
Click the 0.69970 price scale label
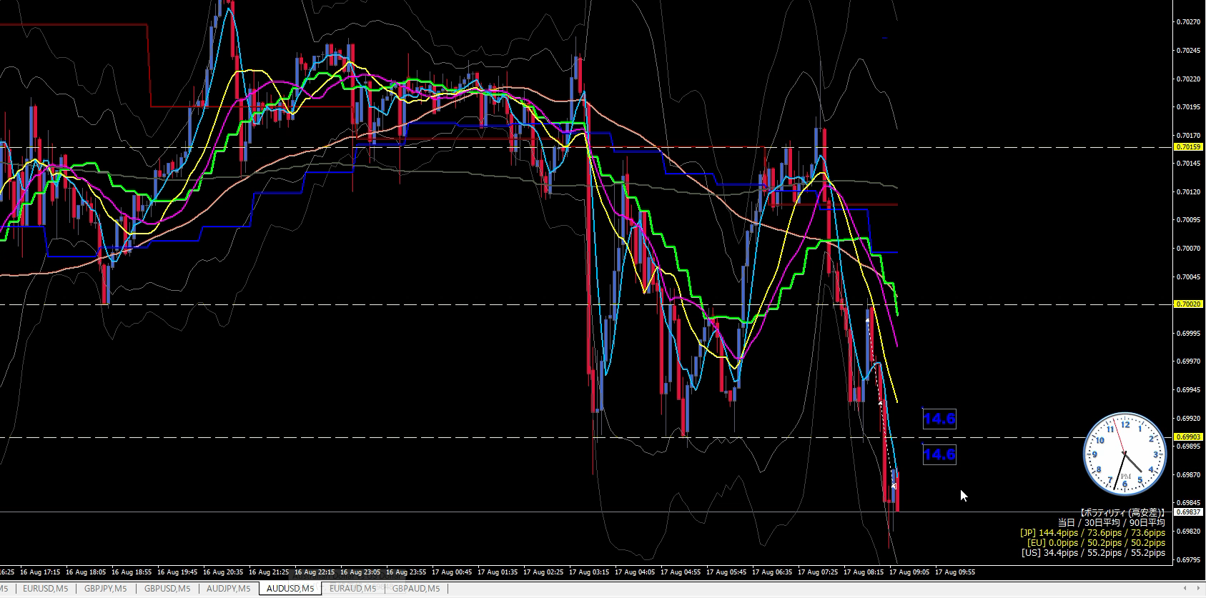[x=1188, y=362]
